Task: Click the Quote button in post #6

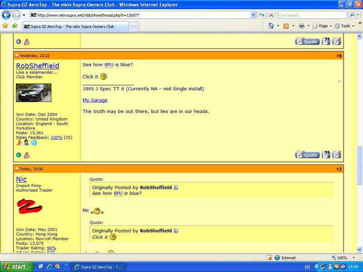Action: point(308,155)
